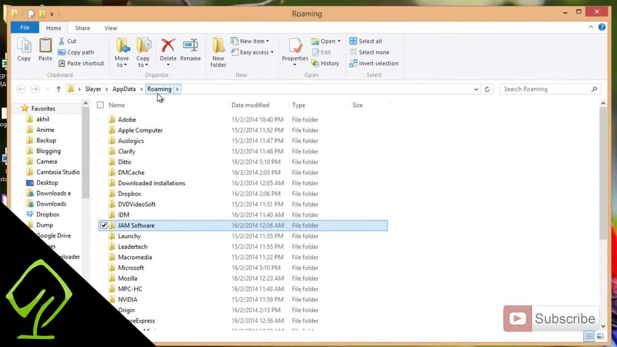The width and height of the screenshot is (617, 347).
Task: Sort by the Date modified column header
Action: 250,105
